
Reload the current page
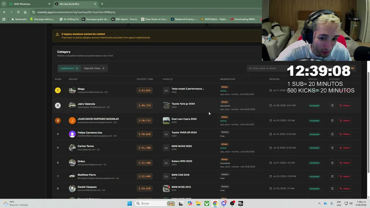coord(18,12)
